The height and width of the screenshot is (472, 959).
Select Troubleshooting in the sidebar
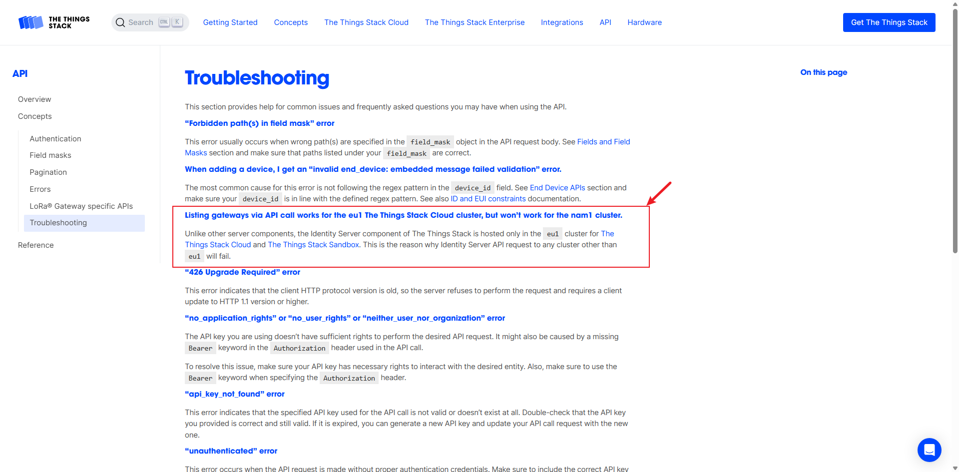click(x=84, y=223)
